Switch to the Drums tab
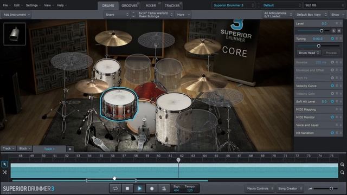 pyautogui.click(x=108, y=5)
